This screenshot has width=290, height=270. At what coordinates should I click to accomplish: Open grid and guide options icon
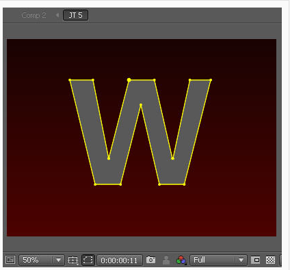72,260
